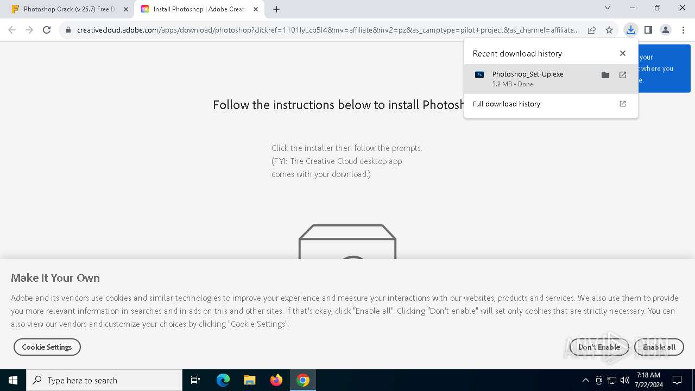Open the browser side panel icon
Viewport: 695px width, 391px height.
[648, 30]
